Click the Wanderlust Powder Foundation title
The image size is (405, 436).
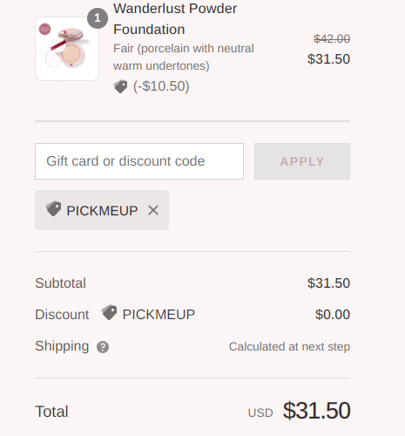click(175, 19)
